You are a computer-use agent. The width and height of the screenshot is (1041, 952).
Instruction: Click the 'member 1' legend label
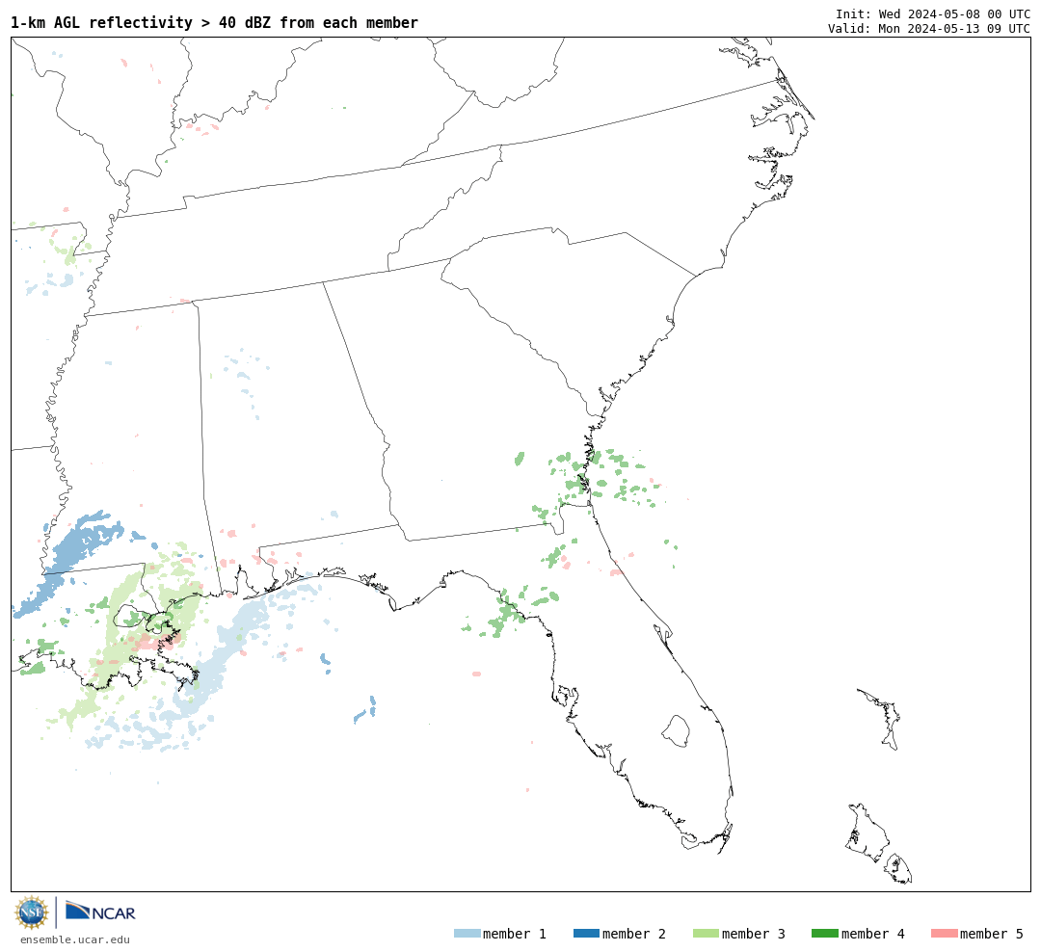pos(515,934)
